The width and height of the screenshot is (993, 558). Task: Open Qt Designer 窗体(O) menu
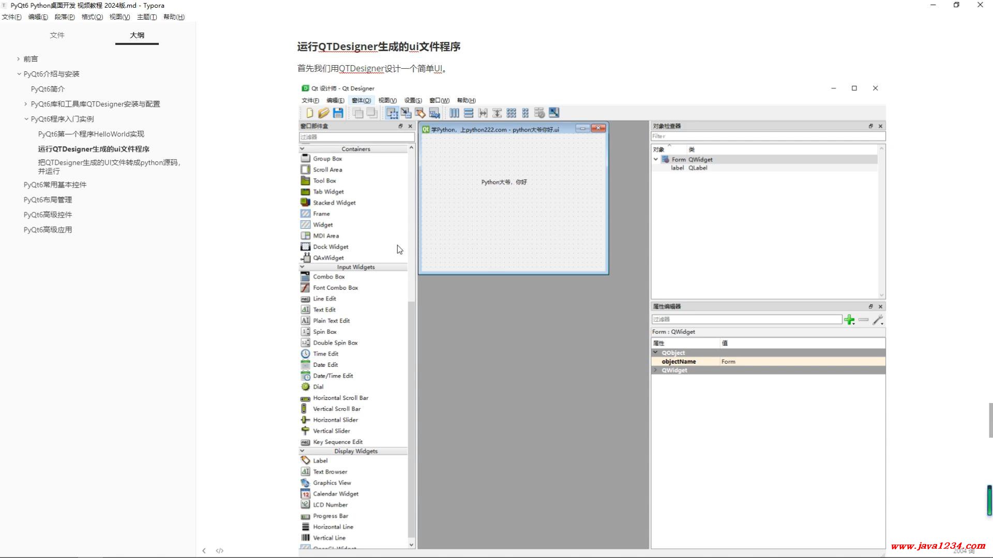coord(361,100)
